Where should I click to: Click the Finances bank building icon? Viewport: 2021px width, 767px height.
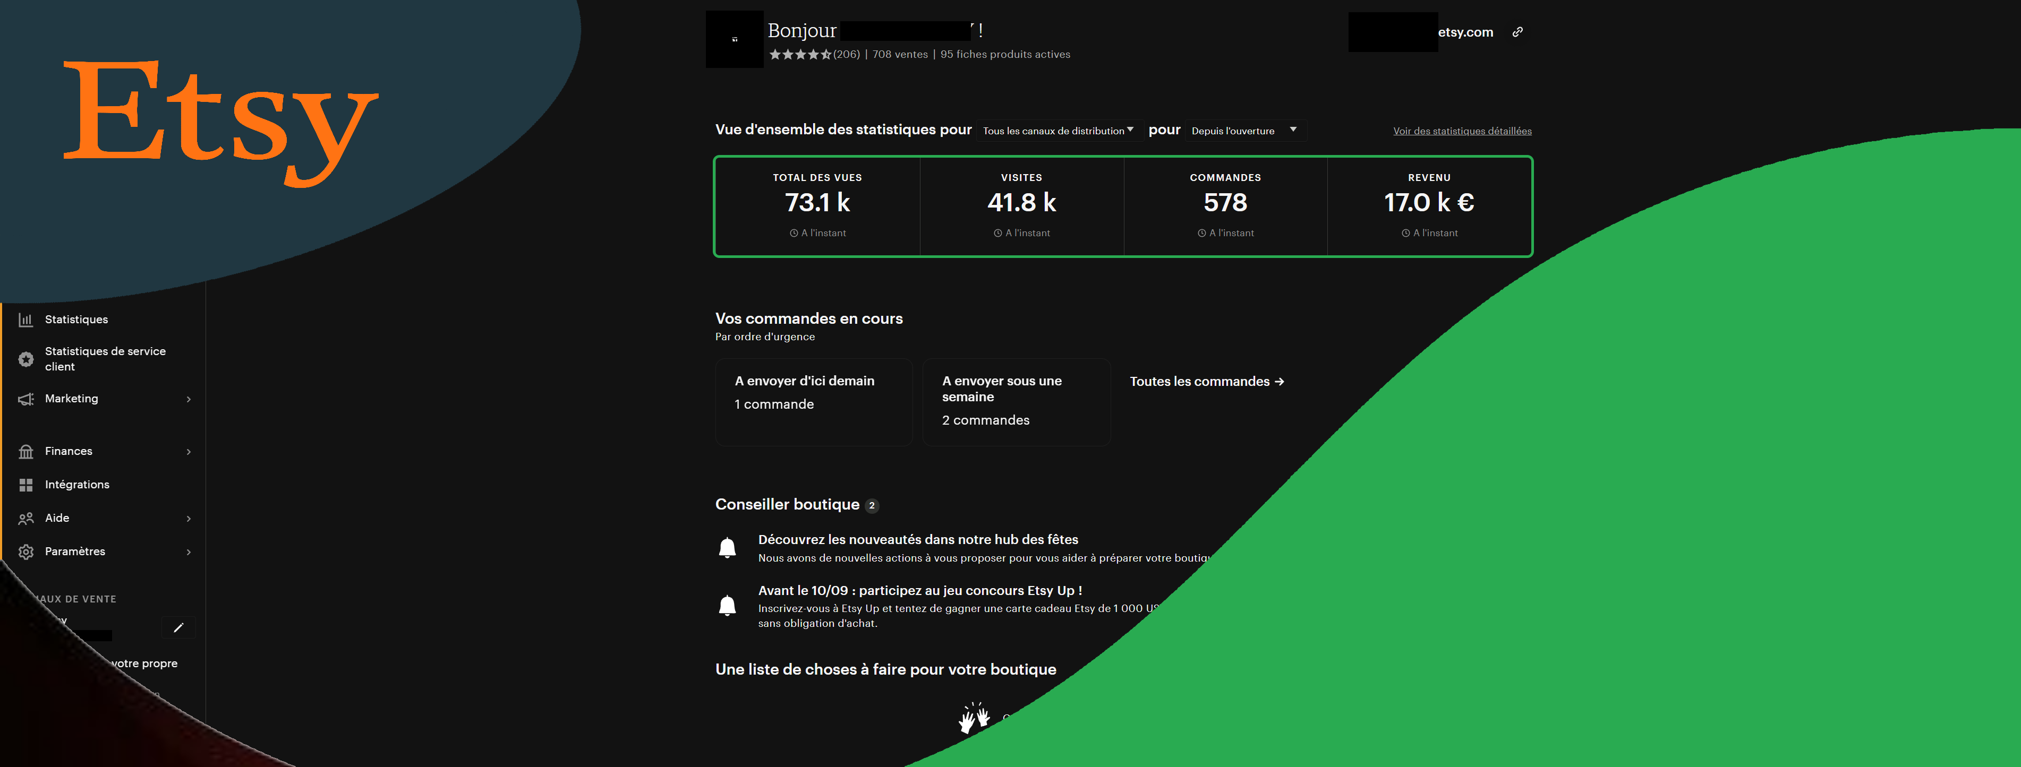point(26,452)
